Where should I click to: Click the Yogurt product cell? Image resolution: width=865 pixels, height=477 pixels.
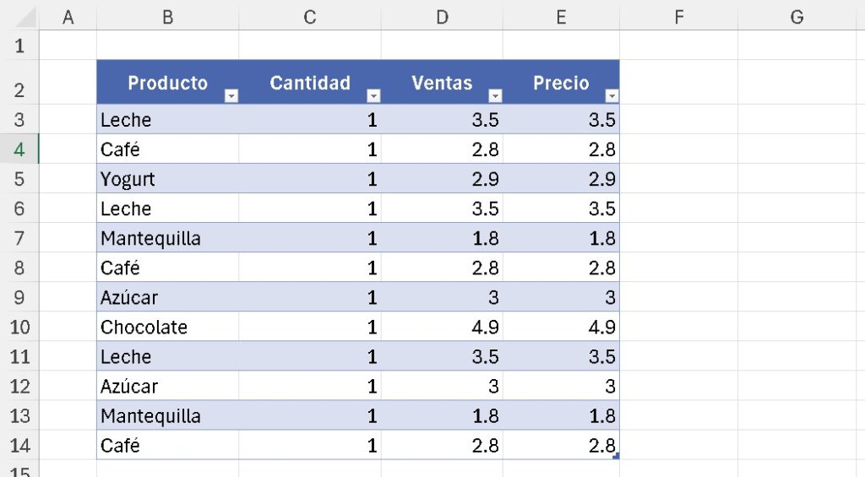167,179
